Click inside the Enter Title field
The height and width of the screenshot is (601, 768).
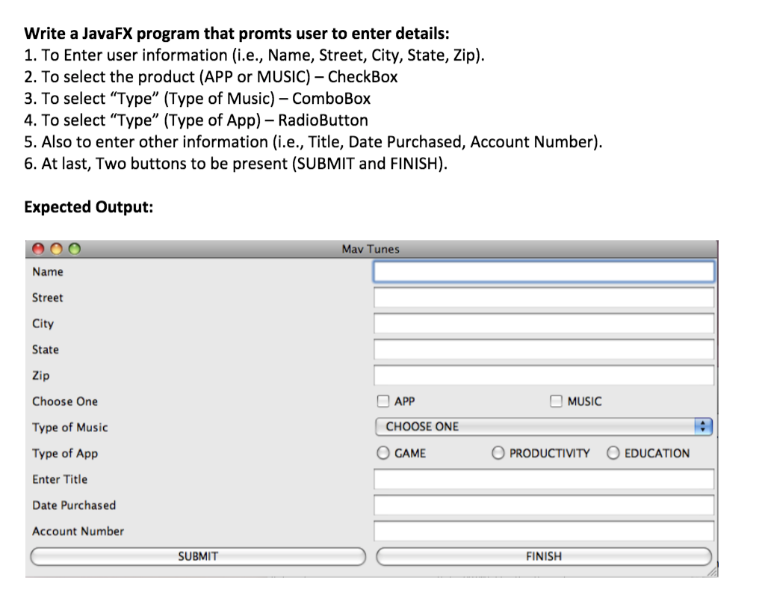[544, 479]
